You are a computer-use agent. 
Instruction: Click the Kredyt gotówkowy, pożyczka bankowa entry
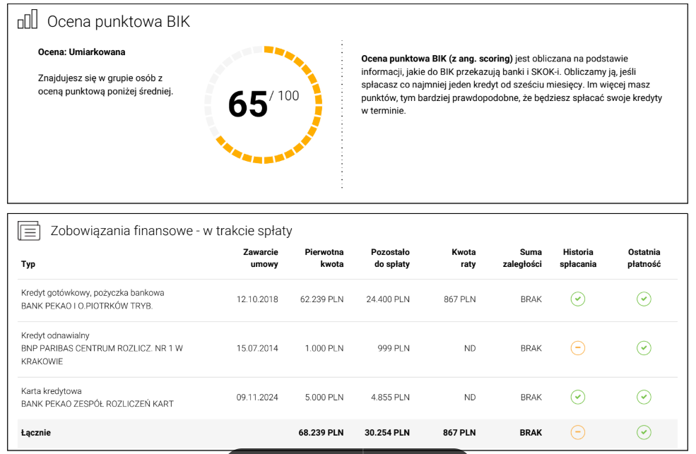(93, 292)
